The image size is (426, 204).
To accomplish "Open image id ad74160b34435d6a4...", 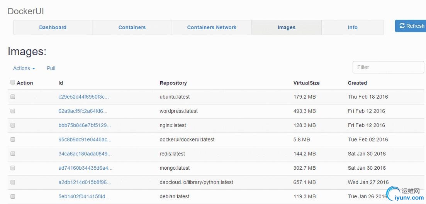I will [x=85, y=168].
